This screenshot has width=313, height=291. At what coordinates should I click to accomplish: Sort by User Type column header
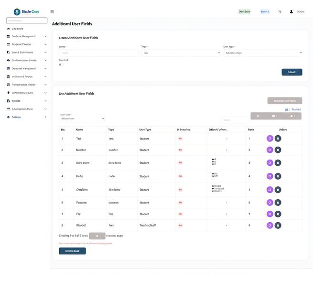point(145,129)
